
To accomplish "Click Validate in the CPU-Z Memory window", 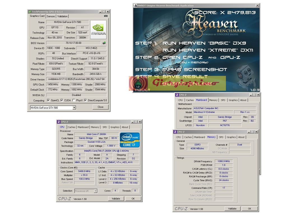I will pyautogui.click(x=232, y=209).
